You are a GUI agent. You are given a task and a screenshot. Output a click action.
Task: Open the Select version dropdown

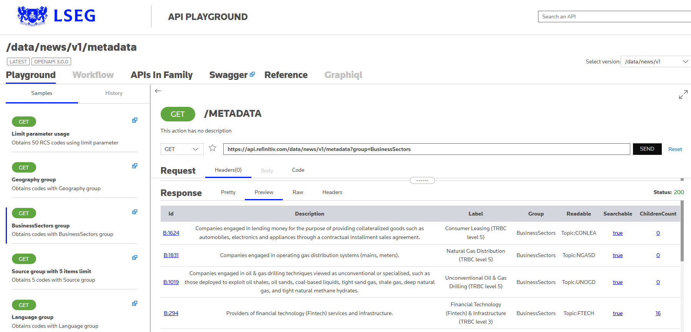click(x=656, y=61)
